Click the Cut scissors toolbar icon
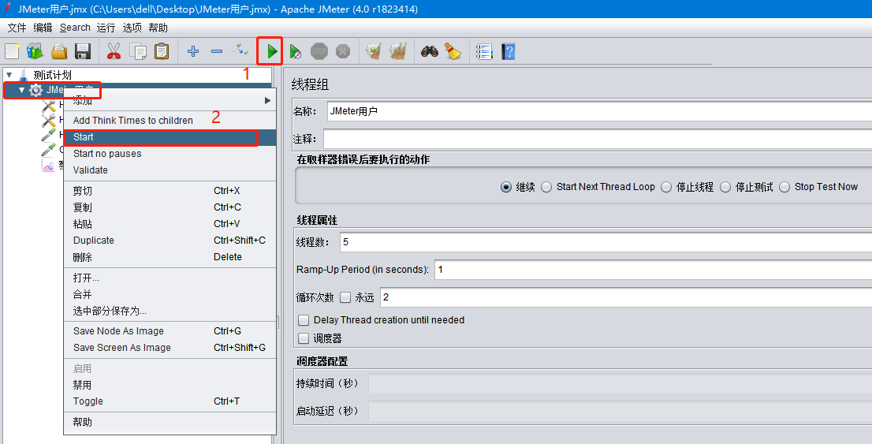 coord(114,51)
